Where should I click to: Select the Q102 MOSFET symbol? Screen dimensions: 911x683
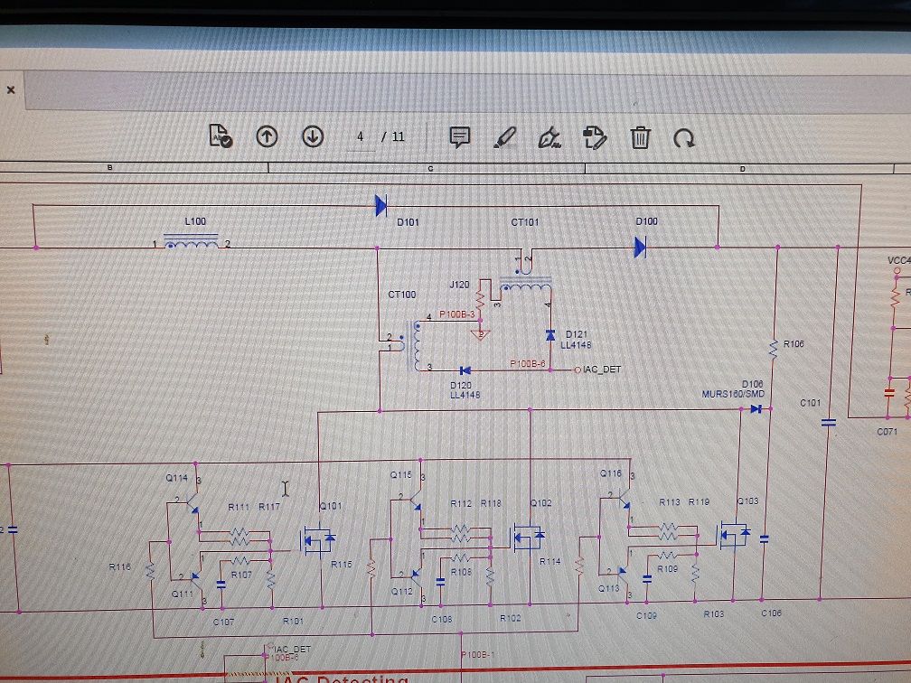coord(528,538)
